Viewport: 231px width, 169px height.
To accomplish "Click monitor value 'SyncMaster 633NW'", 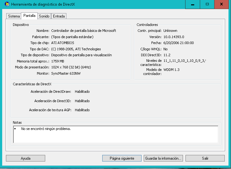I will [x=66, y=73].
